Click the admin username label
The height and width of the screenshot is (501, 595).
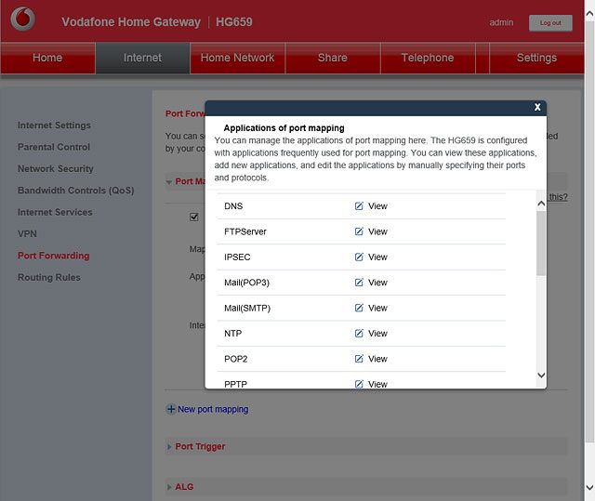point(501,22)
